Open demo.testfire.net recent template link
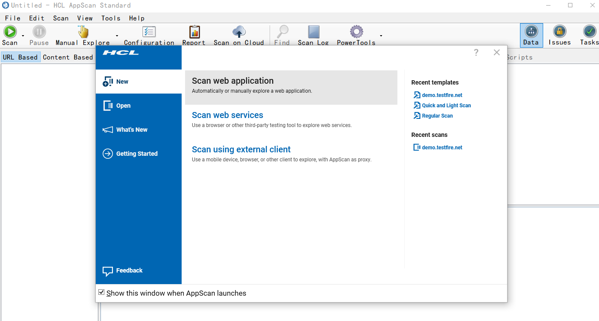The height and width of the screenshot is (321, 599). (442, 95)
